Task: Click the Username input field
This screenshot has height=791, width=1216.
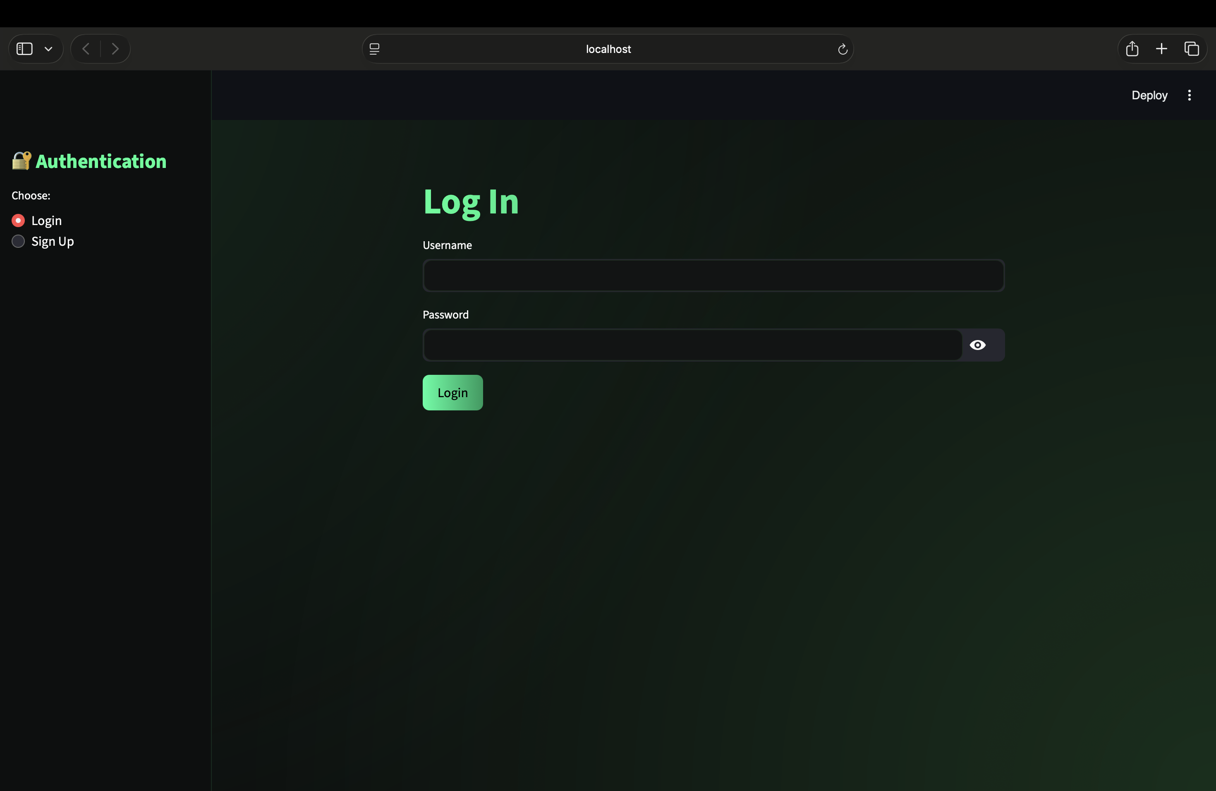Action: coord(713,276)
